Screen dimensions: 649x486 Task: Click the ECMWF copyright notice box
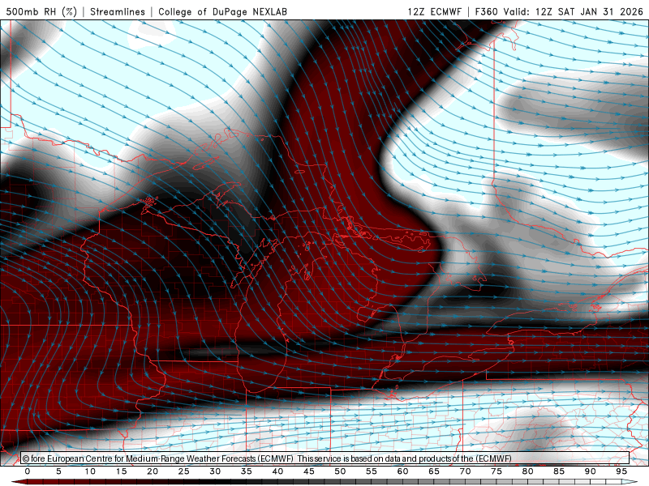tap(325, 458)
